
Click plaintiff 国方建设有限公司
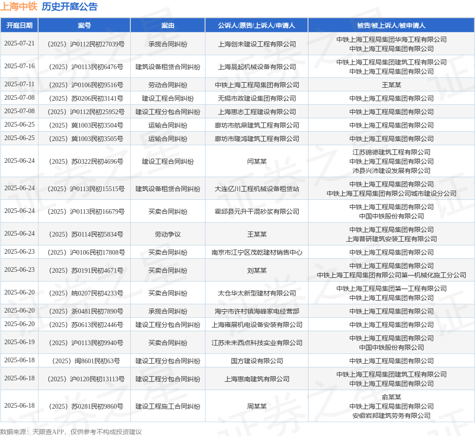click(x=257, y=361)
